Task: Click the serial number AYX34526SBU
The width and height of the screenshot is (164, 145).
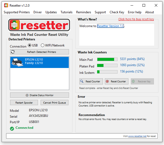Action: [x=38, y=116]
